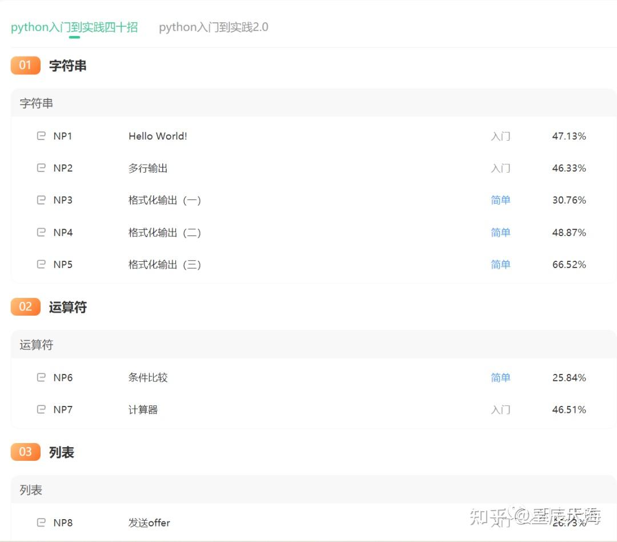Click the bold 运算符 chapter heading

pyautogui.click(x=67, y=307)
